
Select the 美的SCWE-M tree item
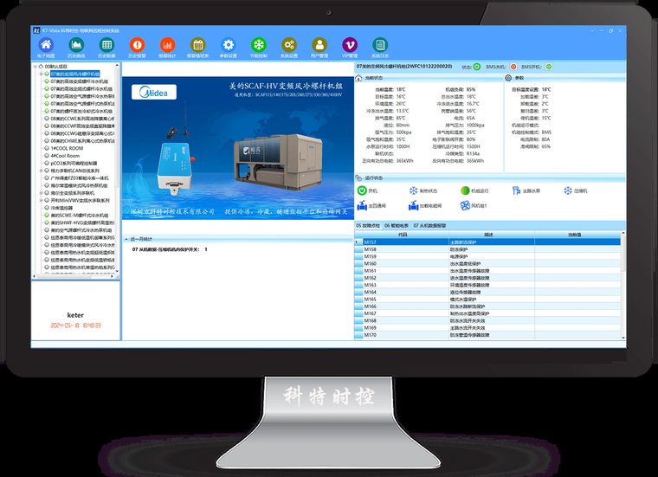coord(80,216)
